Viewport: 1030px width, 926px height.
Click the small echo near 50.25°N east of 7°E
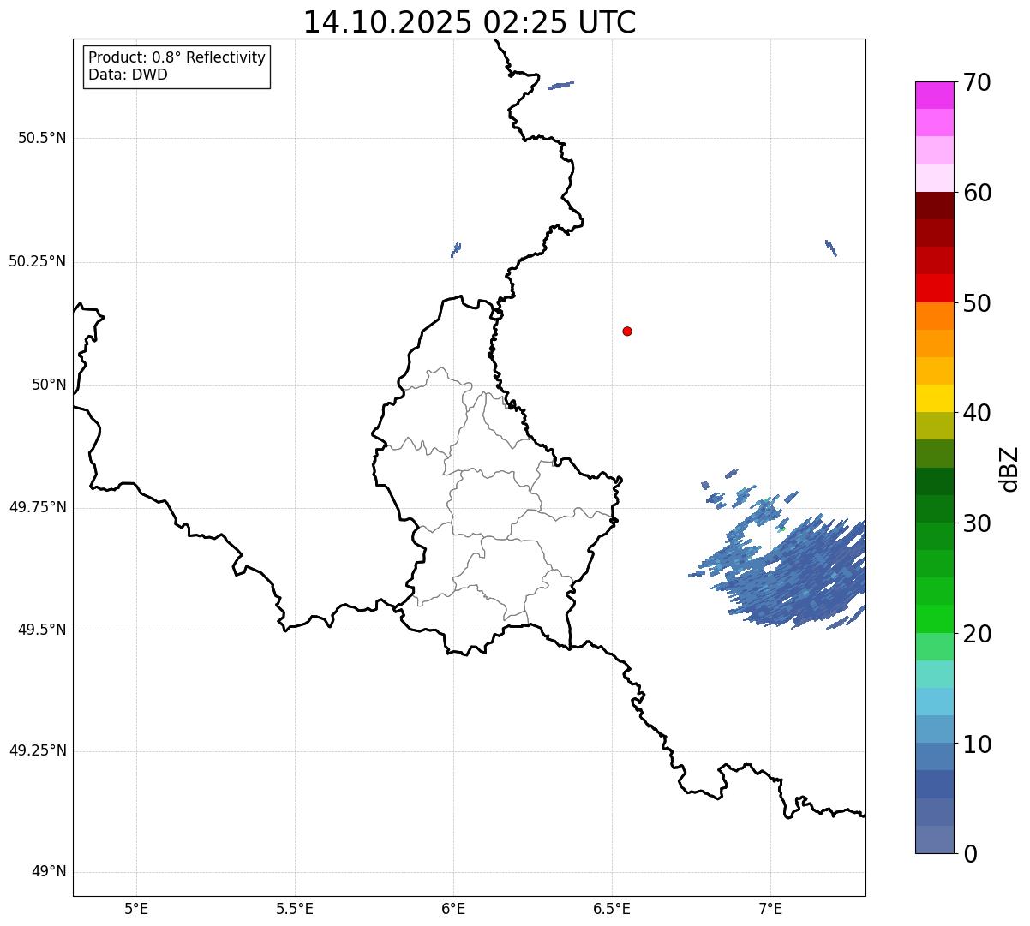coord(830,248)
